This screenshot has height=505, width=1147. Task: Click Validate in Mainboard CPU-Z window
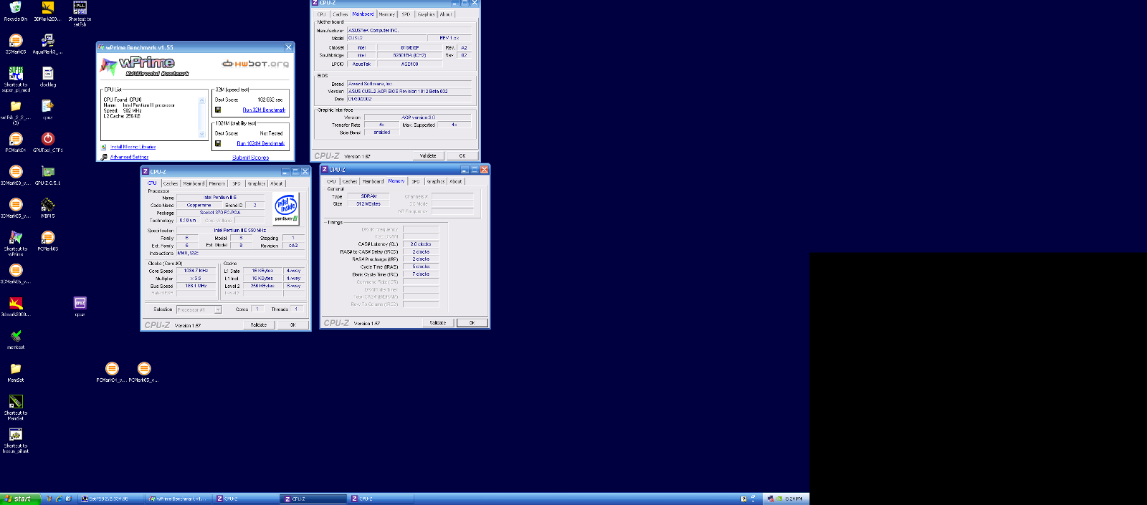(428, 155)
